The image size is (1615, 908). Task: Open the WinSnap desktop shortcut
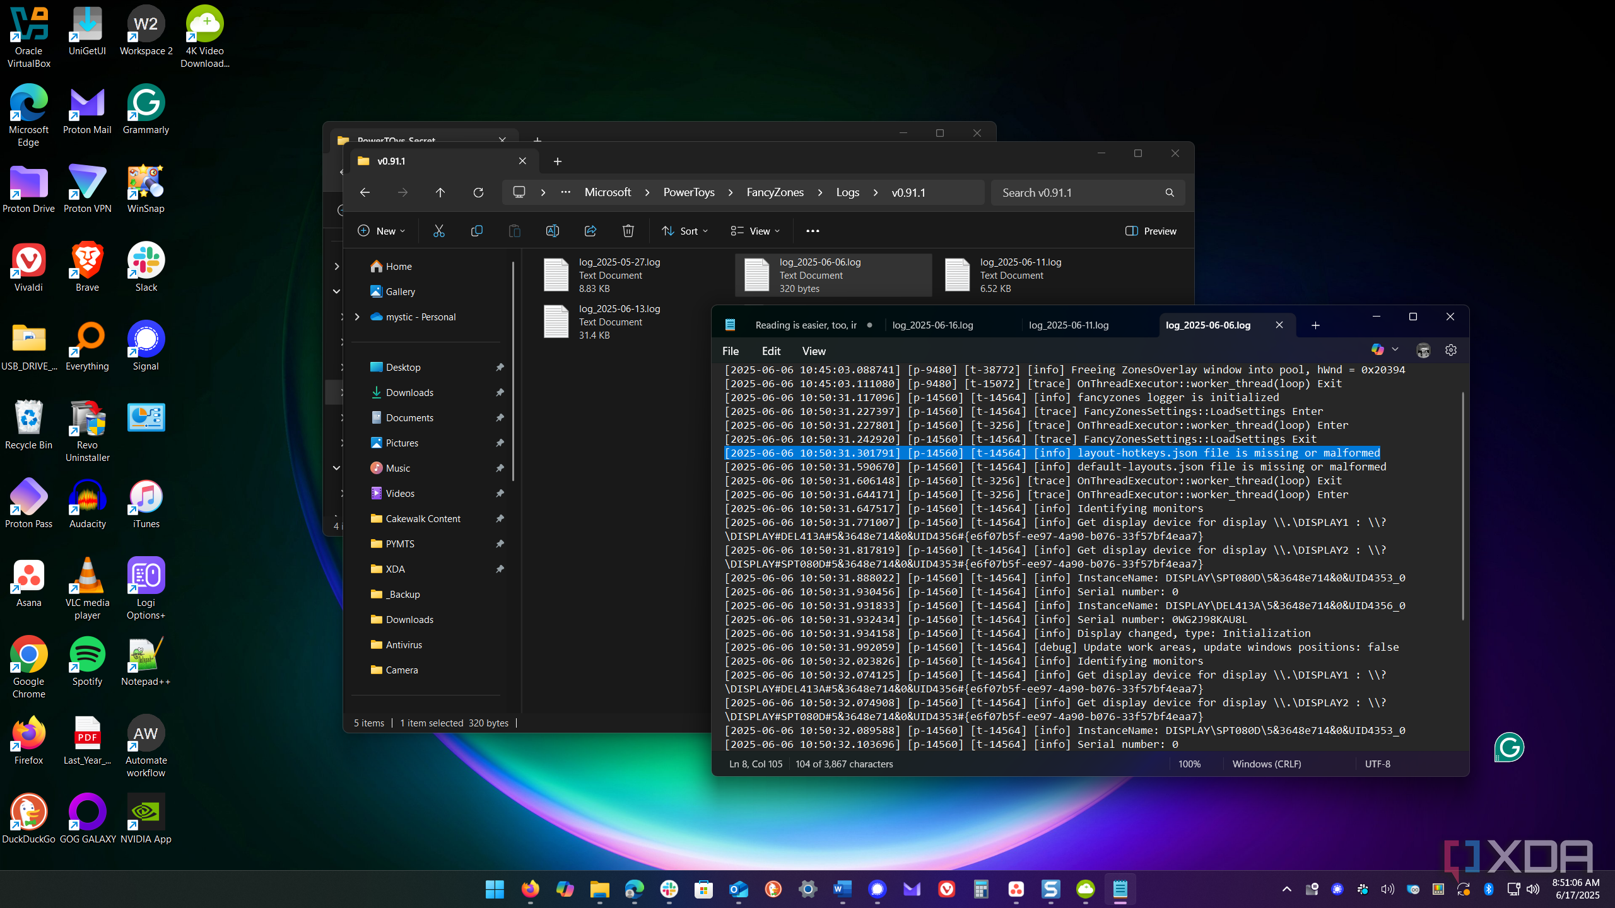tap(146, 189)
